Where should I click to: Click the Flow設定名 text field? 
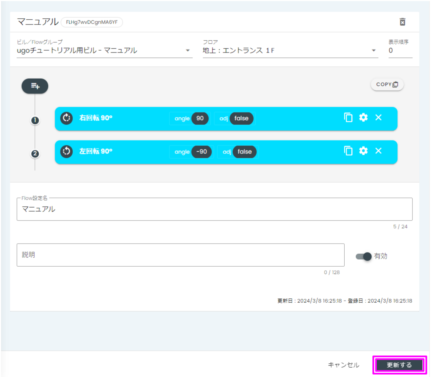pyautogui.click(x=214, y=210)
